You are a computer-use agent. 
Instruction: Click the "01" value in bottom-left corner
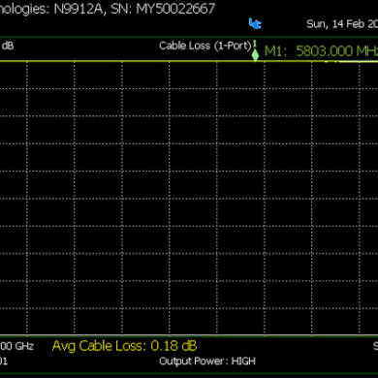(x=4, y=361)
